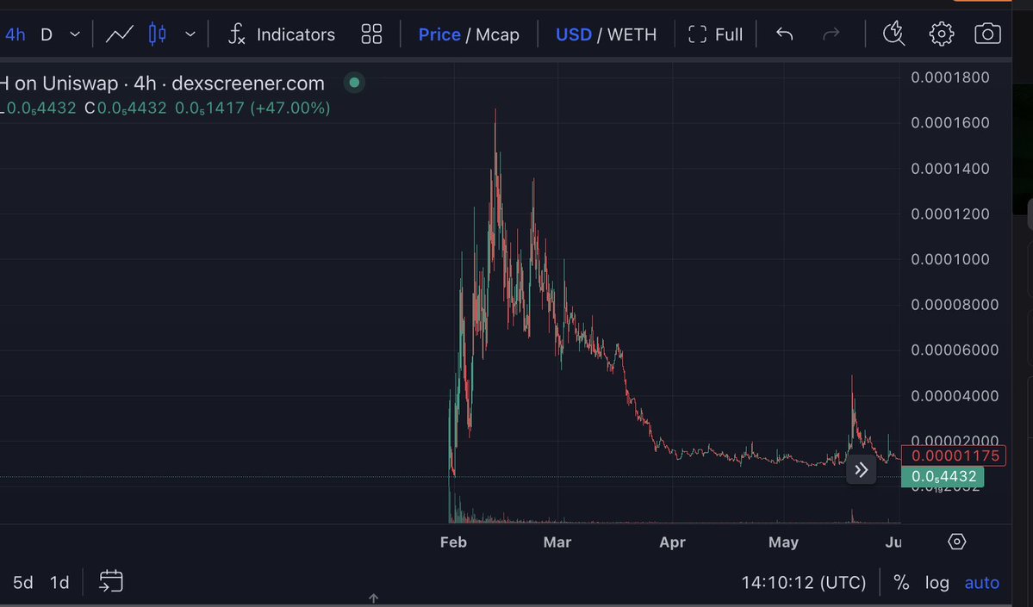Toggle log scale mode
The width and height of the screenshot is (1033, 607).
pos(937,583)
